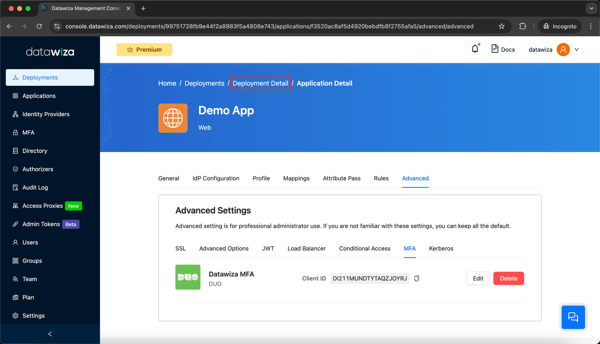Select the Attribute Pass tab

342,178
